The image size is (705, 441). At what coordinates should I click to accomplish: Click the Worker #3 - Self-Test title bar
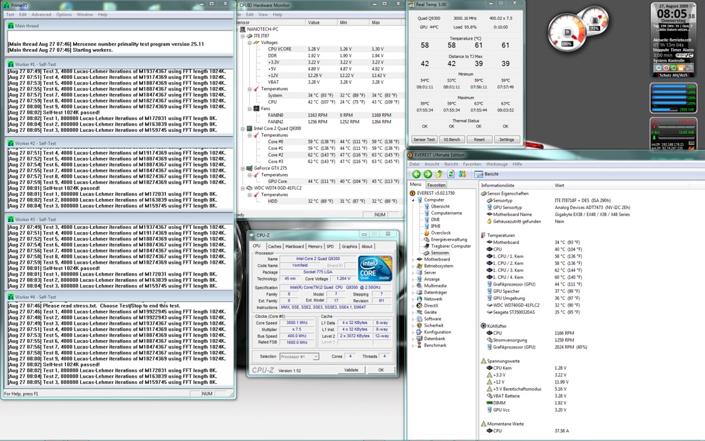(119, 219)
